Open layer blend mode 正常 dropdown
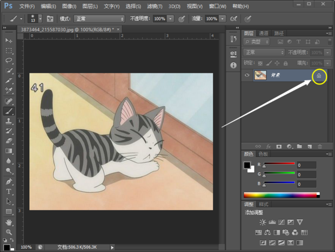The image size is (335, 252). (264, 52)
